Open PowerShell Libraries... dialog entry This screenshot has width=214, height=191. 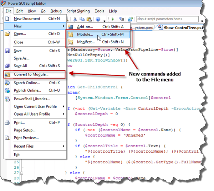35,99
